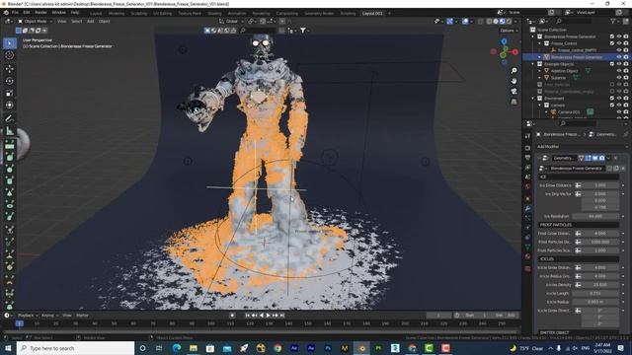
Task: Switch orthographic perspective grid gizmo
Action: [513, 102]
